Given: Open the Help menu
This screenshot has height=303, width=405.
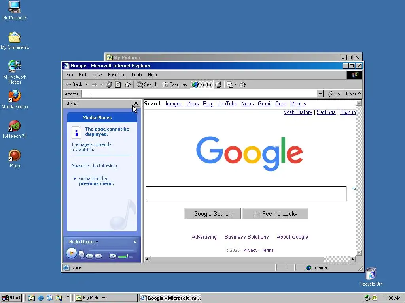Looking at the screenshot, I should click(x=152, y=75).
